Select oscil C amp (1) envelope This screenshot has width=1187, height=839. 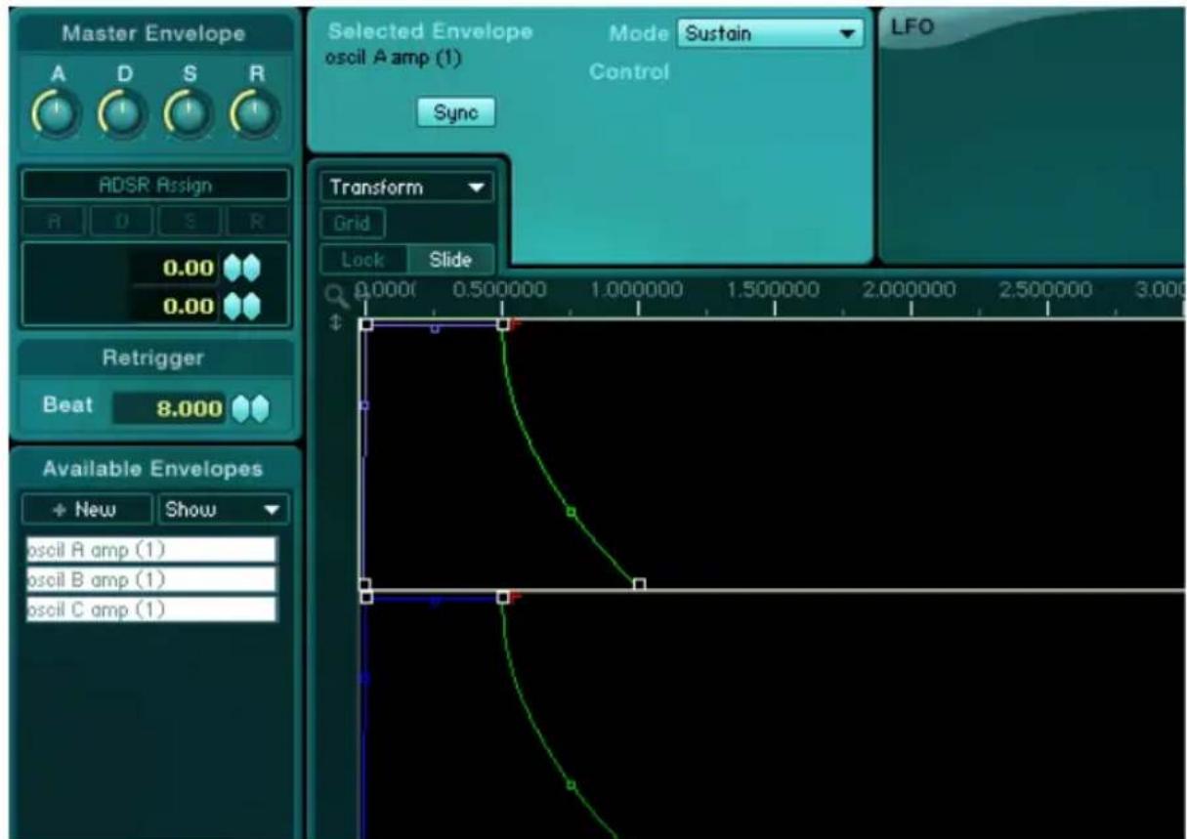coord(151,609)
